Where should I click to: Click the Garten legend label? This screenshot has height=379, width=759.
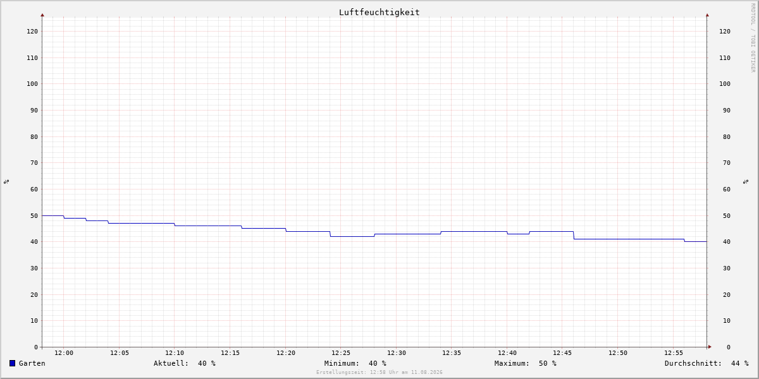[x=32, y=363]
